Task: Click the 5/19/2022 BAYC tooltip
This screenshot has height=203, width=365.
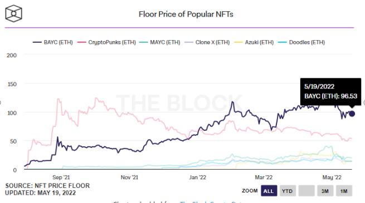Action: [x=330, y=92]
